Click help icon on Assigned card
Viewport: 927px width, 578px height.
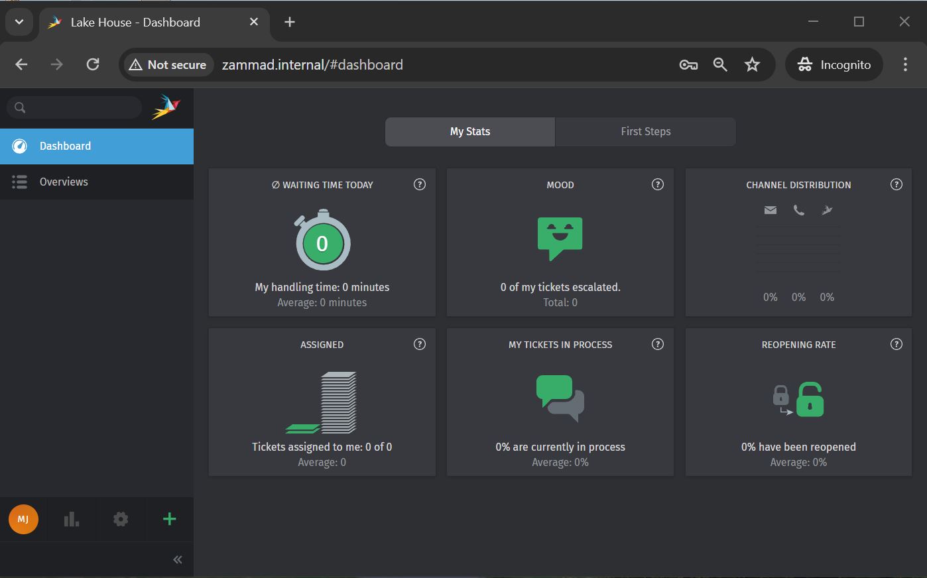click(419, 344)
